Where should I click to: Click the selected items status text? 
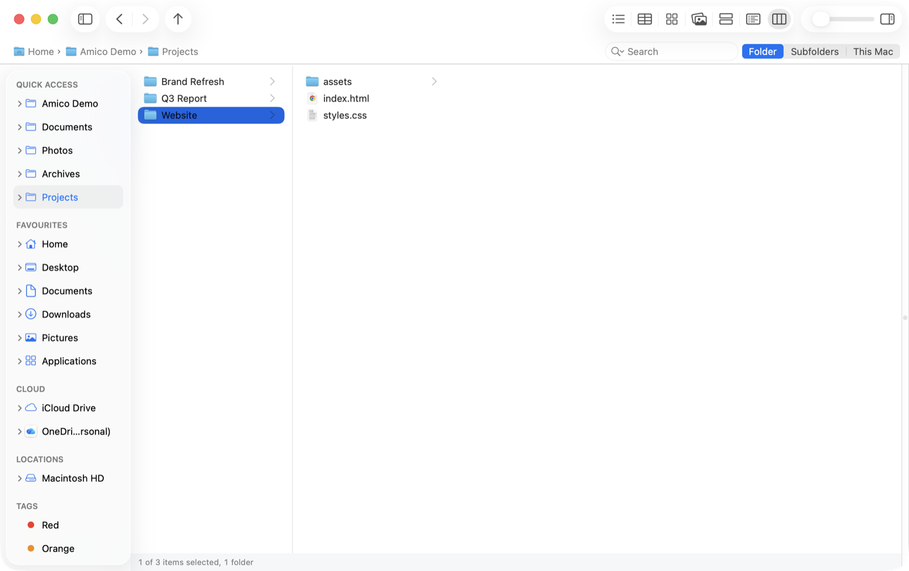coord(196,562)
